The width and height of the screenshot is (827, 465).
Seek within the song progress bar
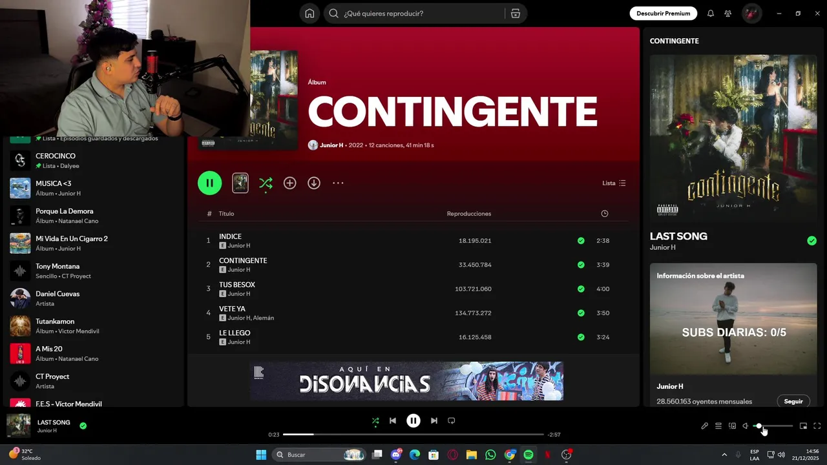click(x=413, y=435)
